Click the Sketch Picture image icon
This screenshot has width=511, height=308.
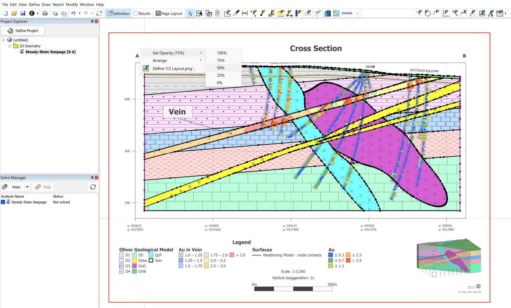pyautogui.click(x=482, y=13)
